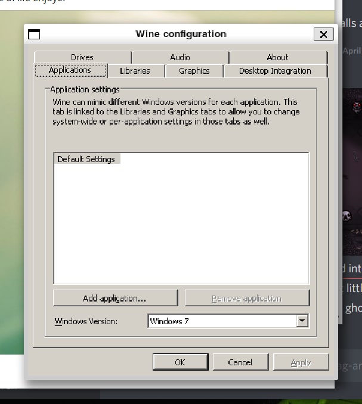The image size is (362, 404).
Task: Open the Windows Version dropdown arrow
Action: point(302,321)
